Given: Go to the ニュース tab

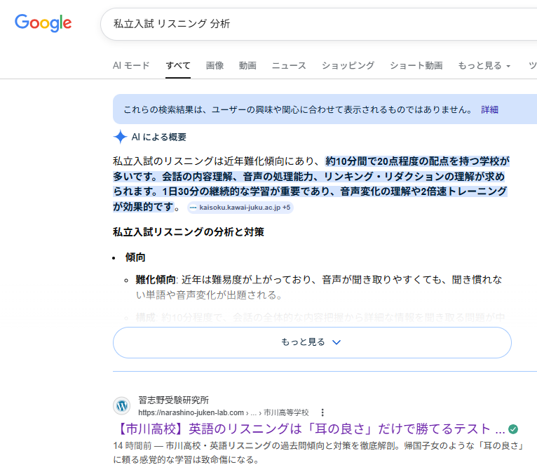Looking at the screenshot, I should (x=289, y=65).
